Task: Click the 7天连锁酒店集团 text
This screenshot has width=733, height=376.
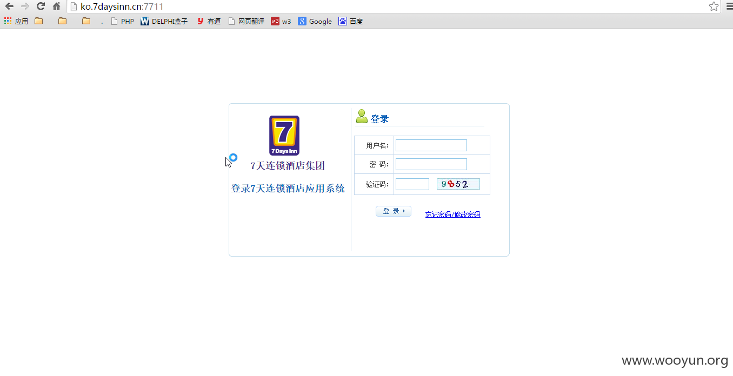Action: (x=288, y=166)
